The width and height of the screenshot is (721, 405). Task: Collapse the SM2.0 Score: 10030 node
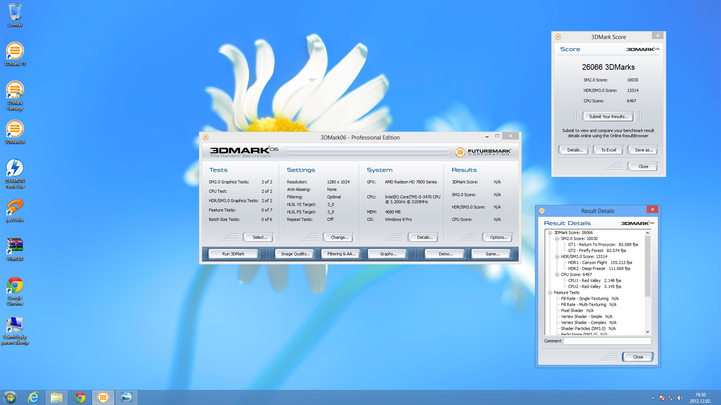pyautogui.click(x=557, y=238)
